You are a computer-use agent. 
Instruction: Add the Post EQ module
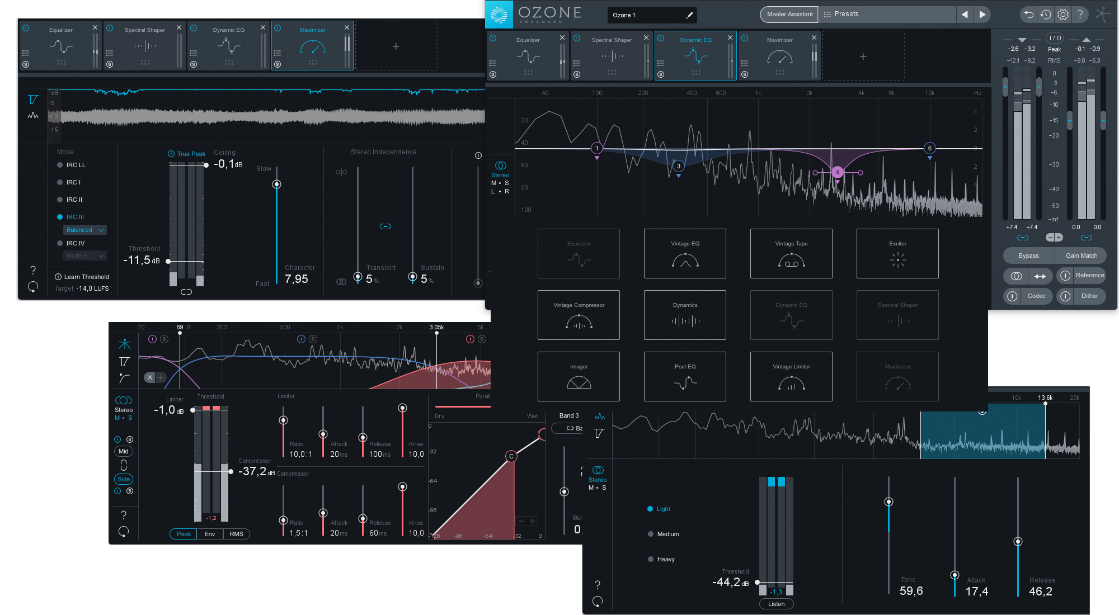click(685, 377)
